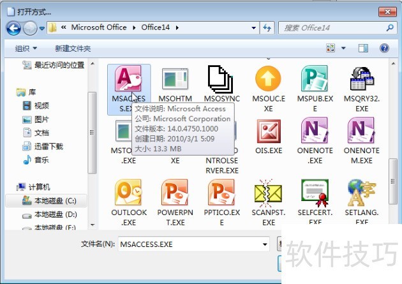
Task: Refresh the Office14 folder listing
Action: click(x=267, y=28)
